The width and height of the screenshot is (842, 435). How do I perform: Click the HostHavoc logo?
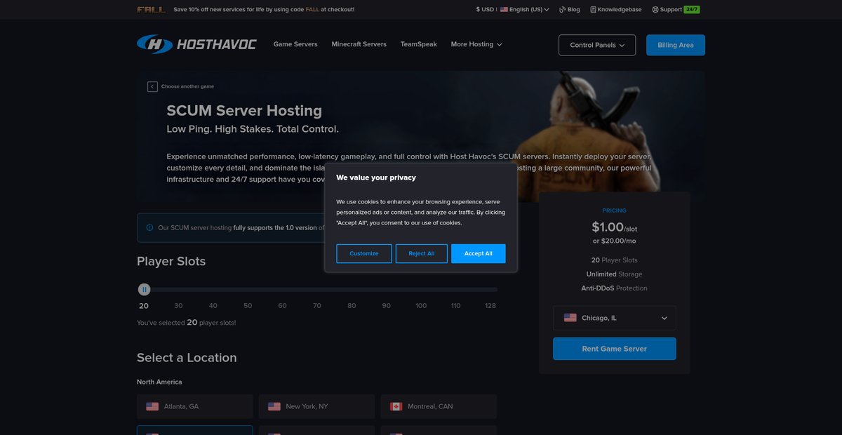pos(196,44)
